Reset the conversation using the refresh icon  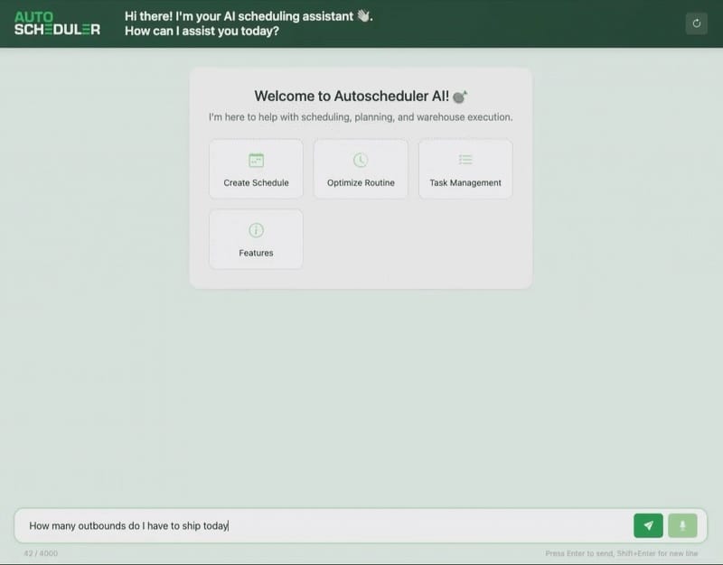point(695,23)
